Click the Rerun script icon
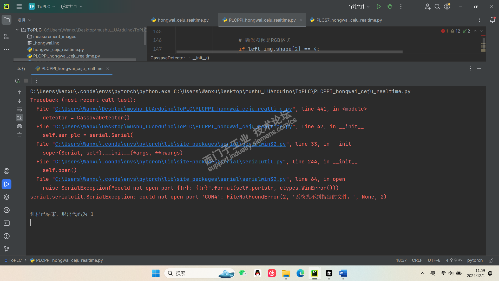Image resolution: width=499 pixels, height=281 pixels. point(17,81)
